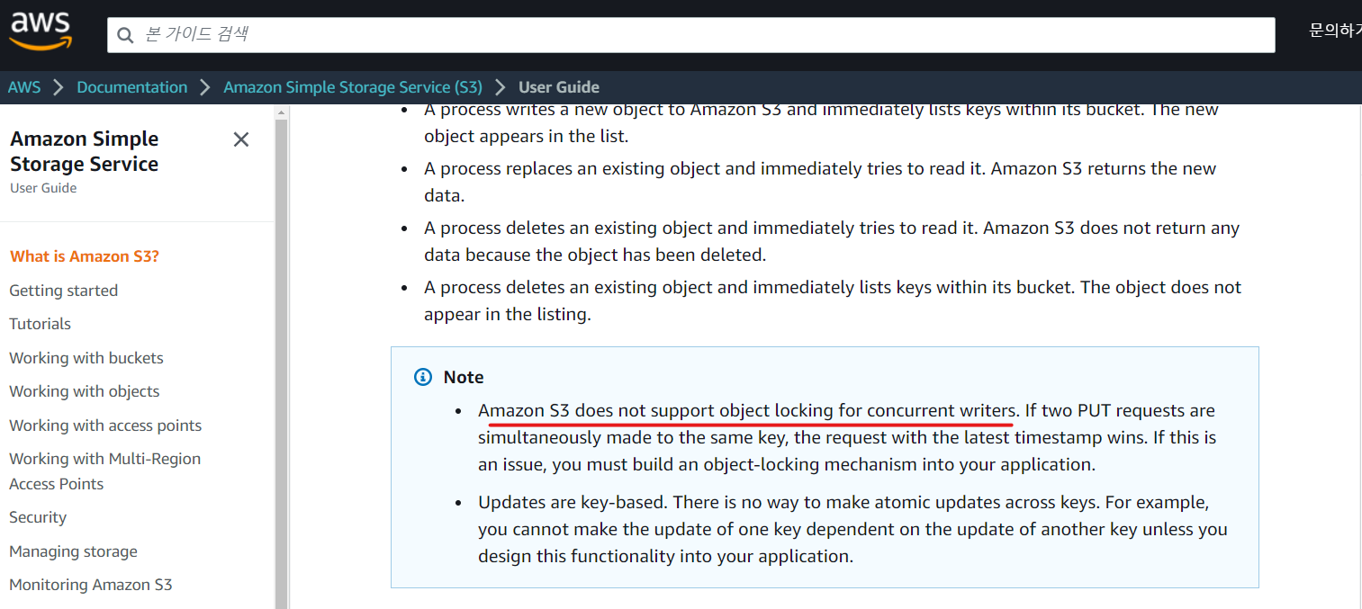Click the 문의하기 link in header
Viewport: 1362px width, 609px height.
(1335, 31)
